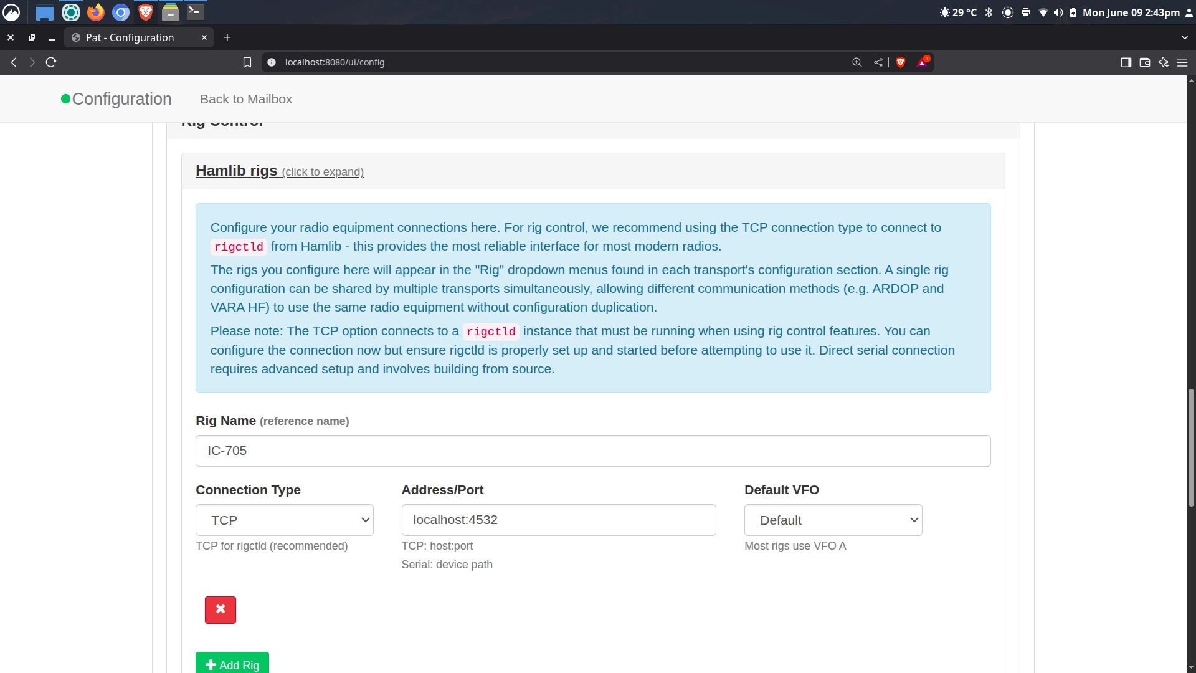Click the scrollbar up arrow

[1191, 80]
